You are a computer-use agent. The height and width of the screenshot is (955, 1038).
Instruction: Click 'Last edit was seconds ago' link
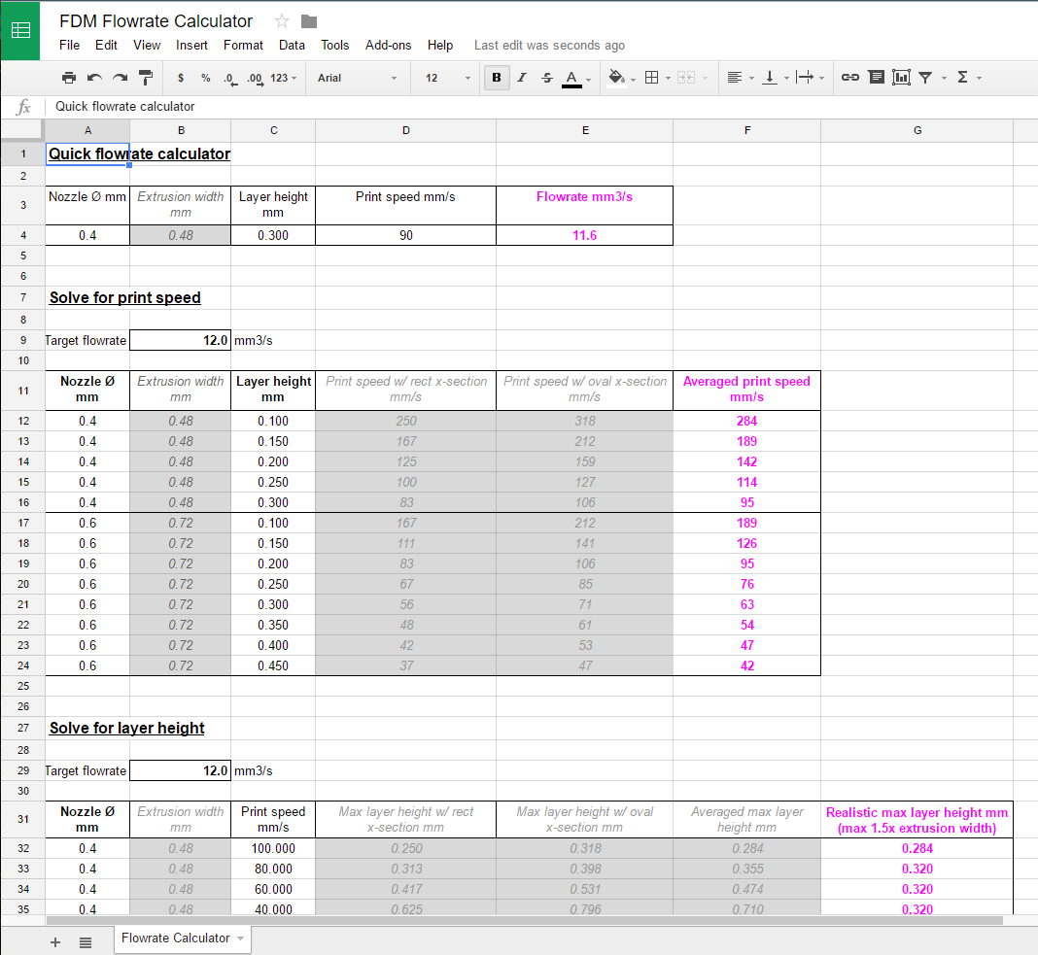[549, 45]
